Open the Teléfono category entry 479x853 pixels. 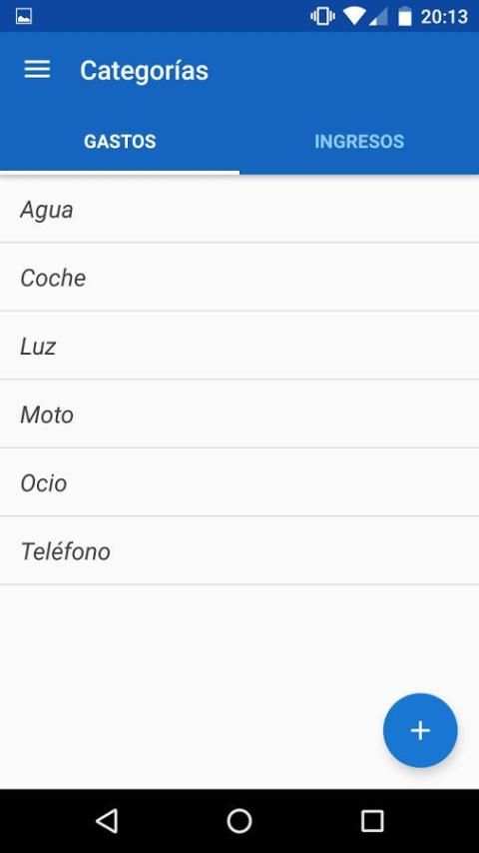239,551
